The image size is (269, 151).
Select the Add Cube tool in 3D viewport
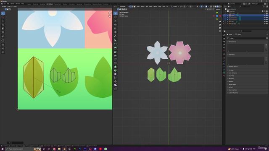(116, 44)
